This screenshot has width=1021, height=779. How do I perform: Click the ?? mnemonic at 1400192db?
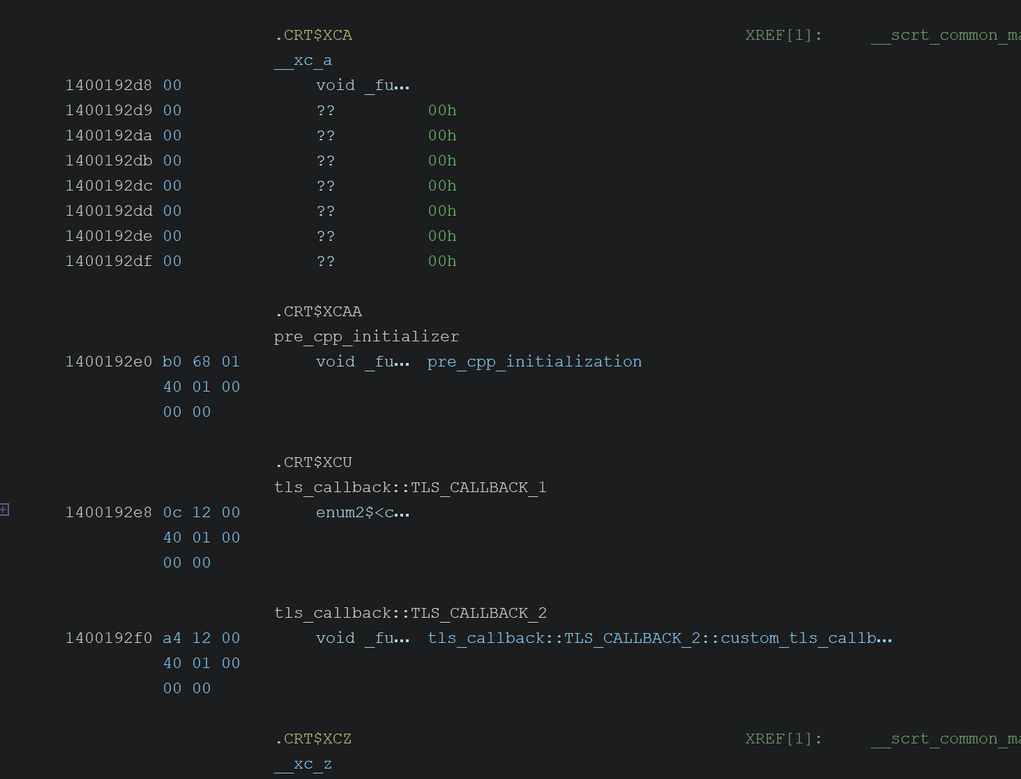click(x=326, y=161)
